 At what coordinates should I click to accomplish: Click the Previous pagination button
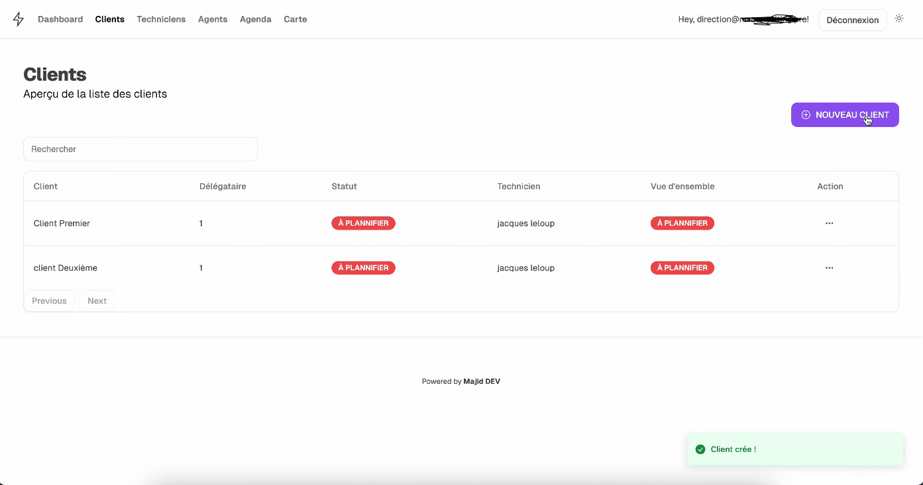point(49,301)
